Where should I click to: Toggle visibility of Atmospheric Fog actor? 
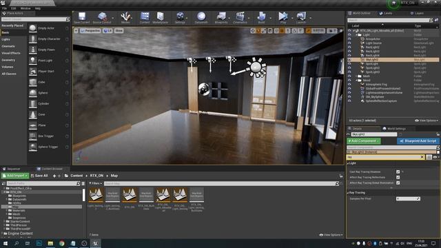click(349, 84)
